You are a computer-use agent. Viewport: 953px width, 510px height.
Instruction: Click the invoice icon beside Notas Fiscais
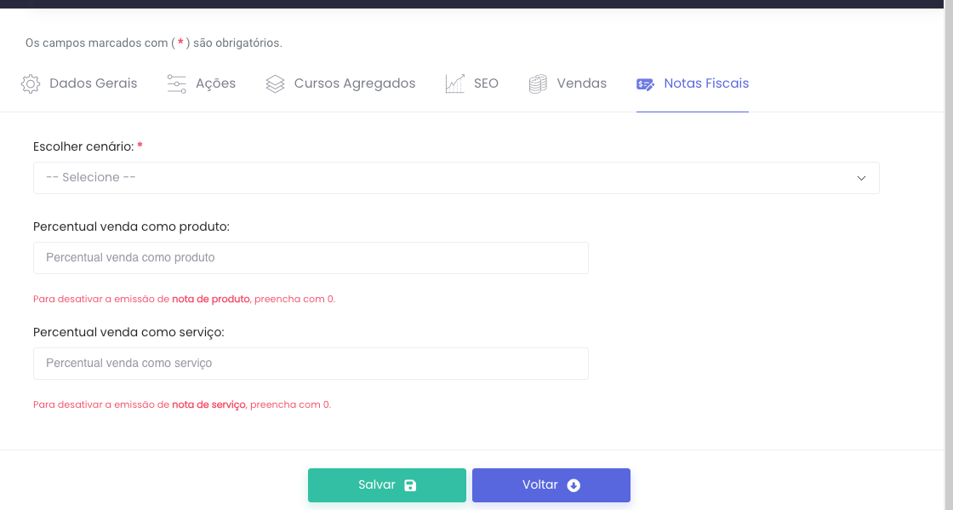pos(646,84)
